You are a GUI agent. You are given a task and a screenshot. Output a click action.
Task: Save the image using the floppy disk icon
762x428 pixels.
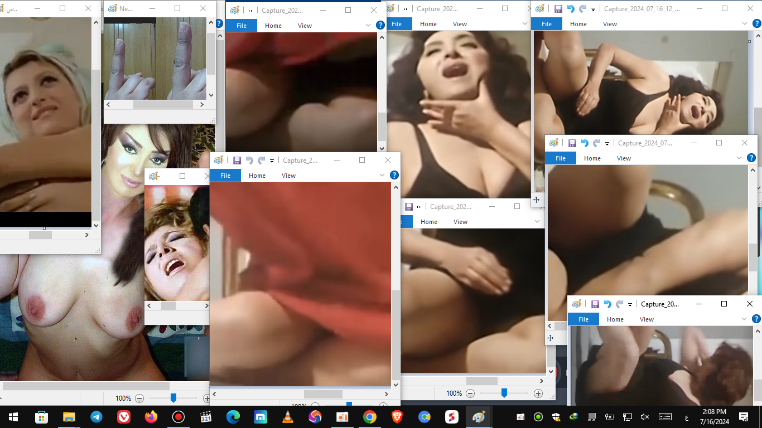tap(237, 160)
